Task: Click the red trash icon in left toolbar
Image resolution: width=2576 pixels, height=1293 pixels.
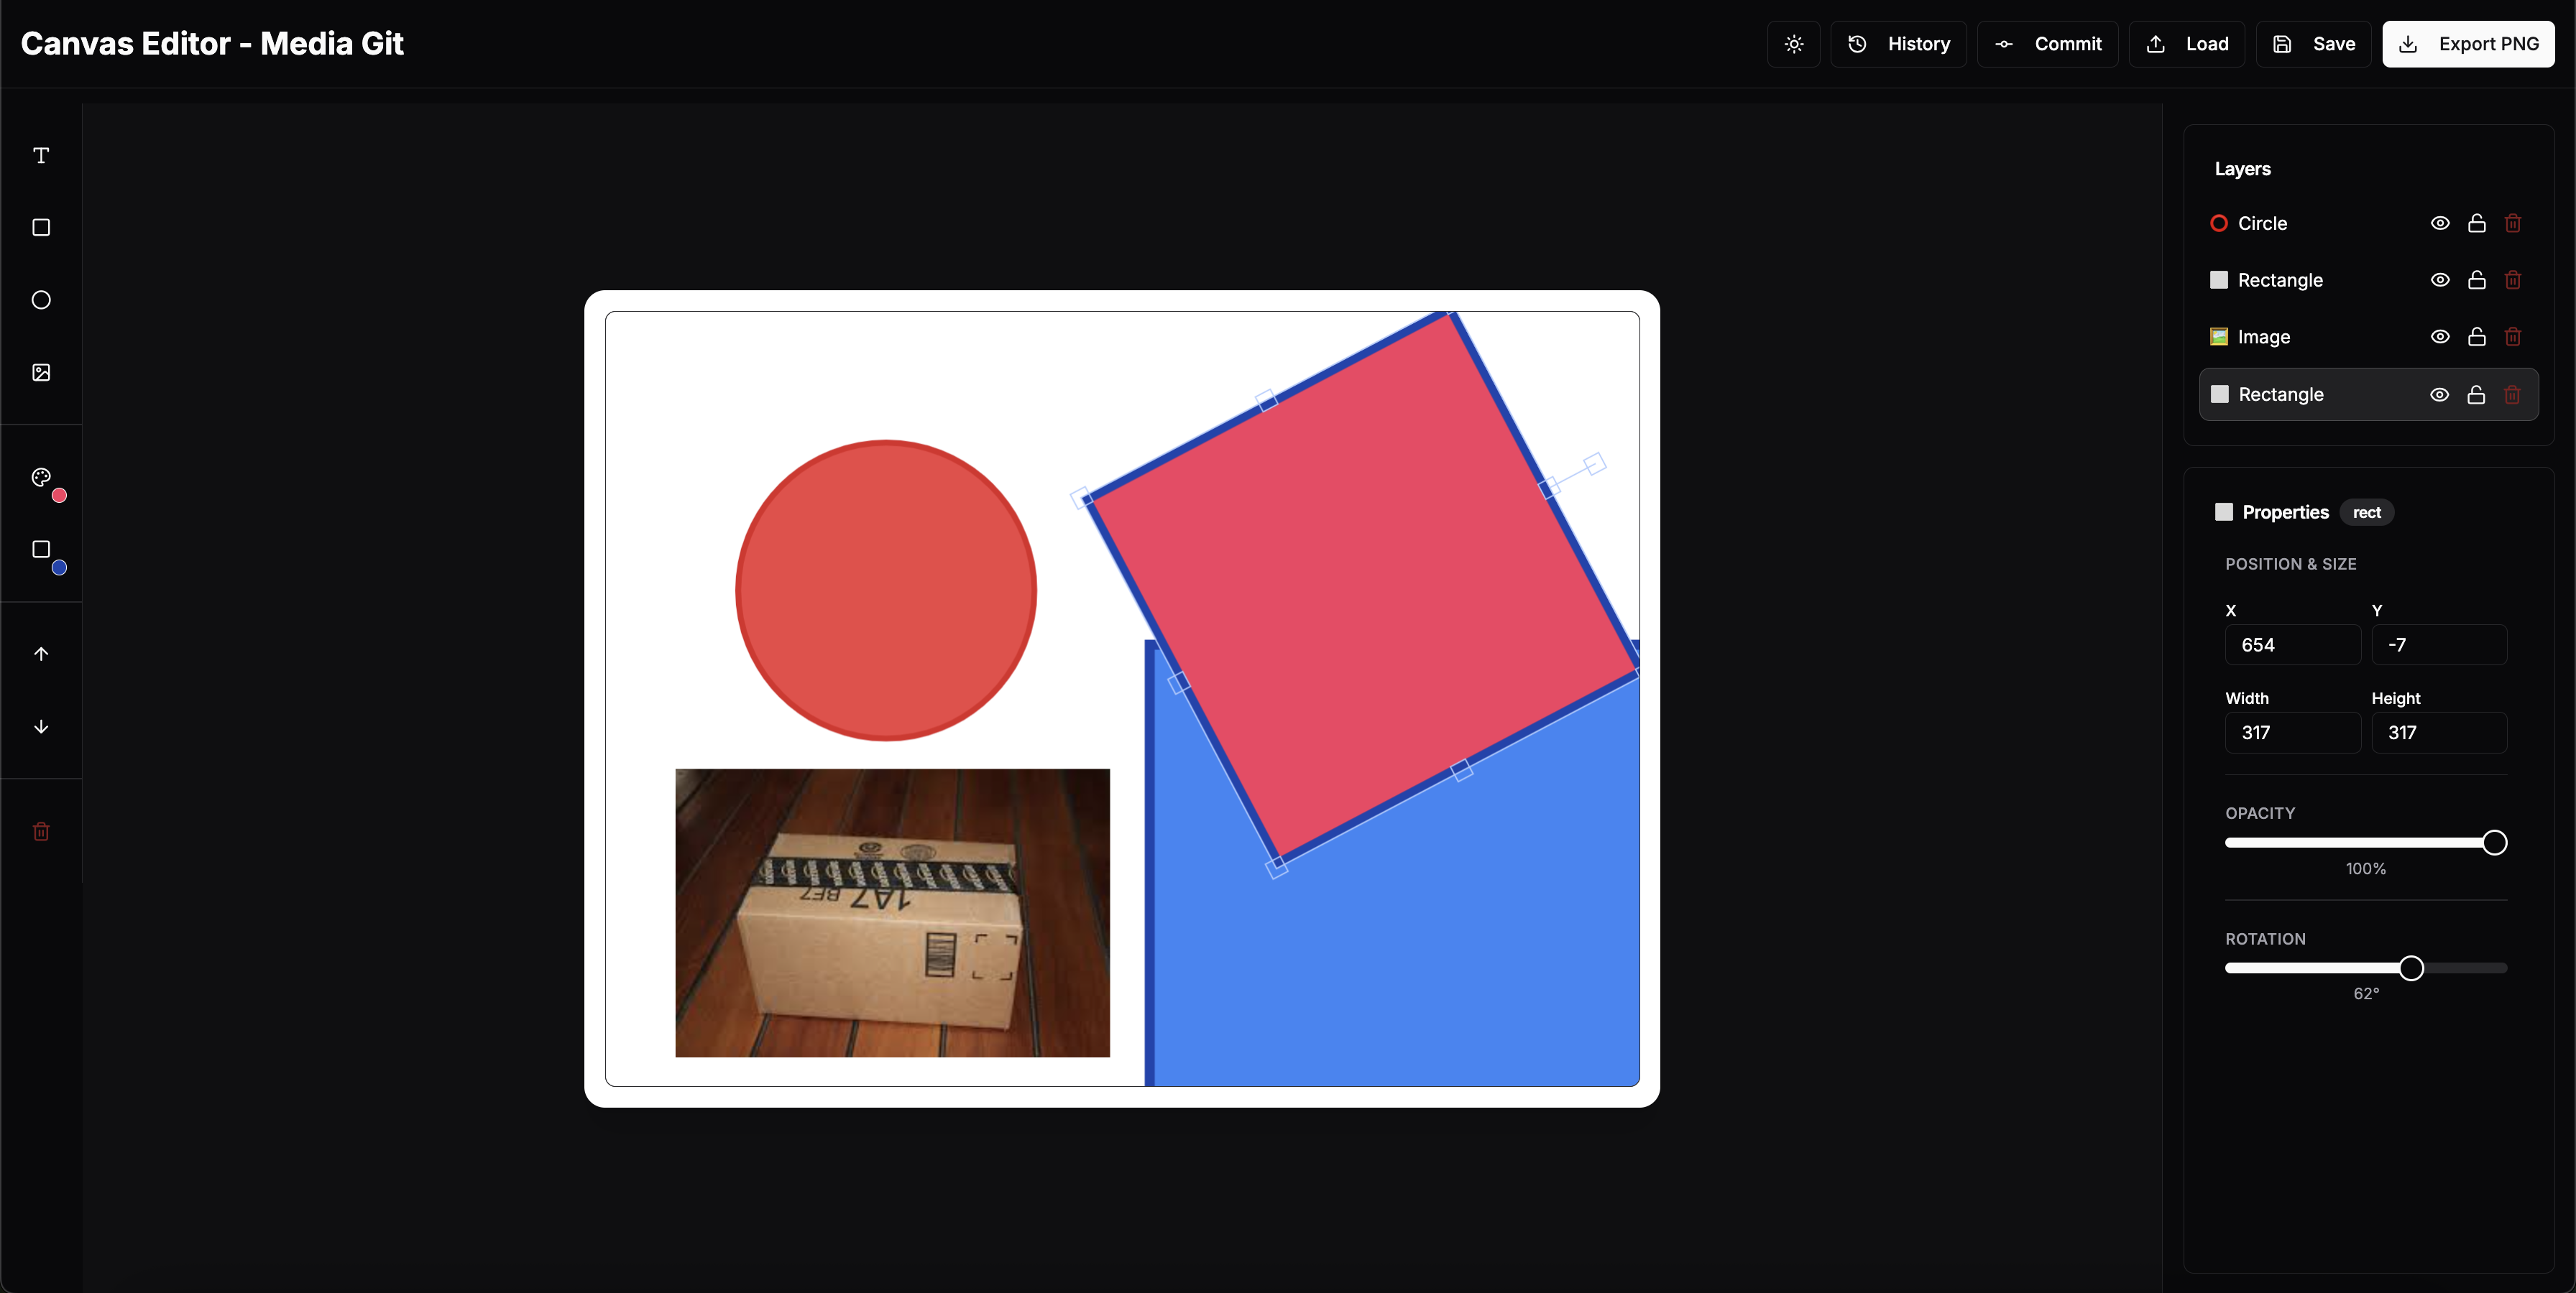Action: (x=41, y=831)
